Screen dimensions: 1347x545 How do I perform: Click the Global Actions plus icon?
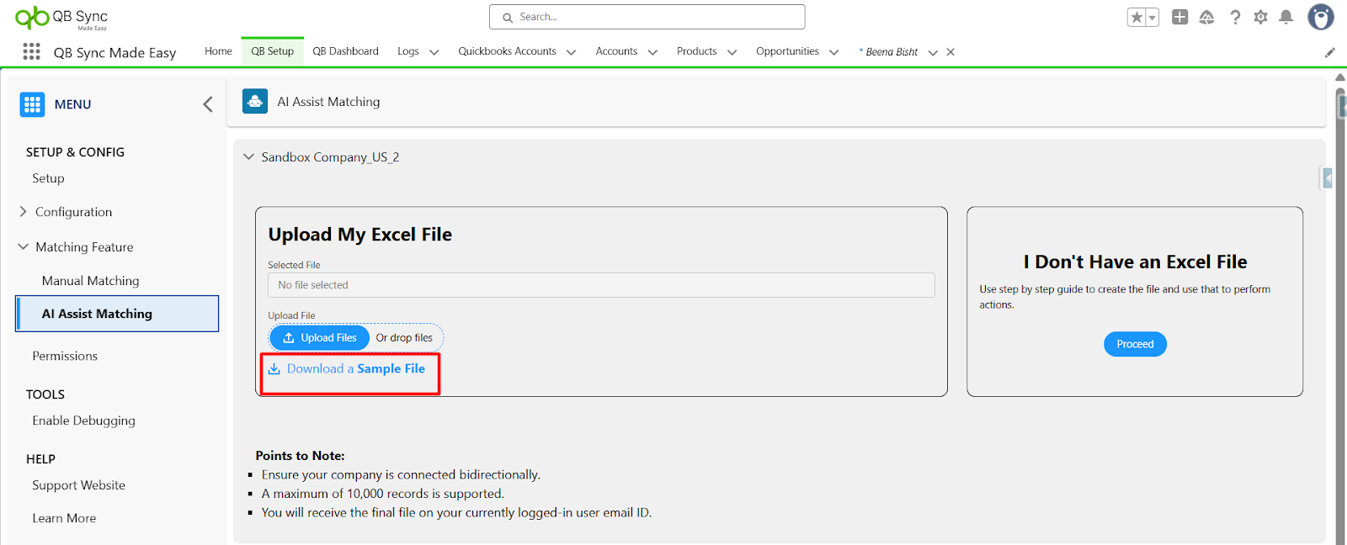point(1180,17)
